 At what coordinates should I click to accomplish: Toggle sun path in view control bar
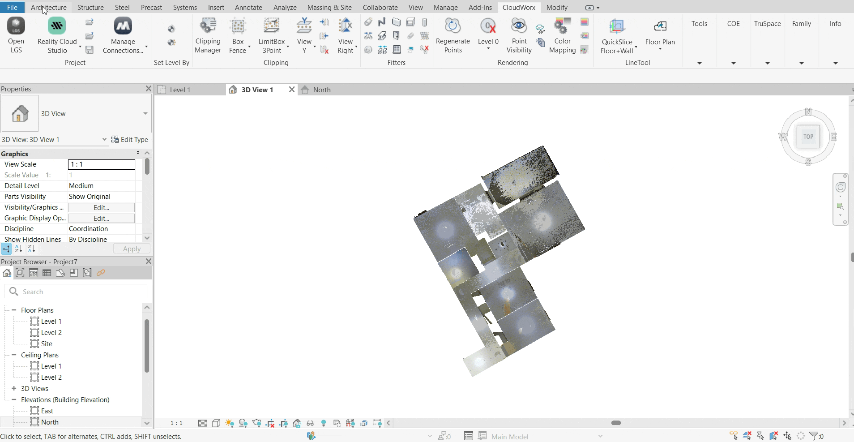[x=230, y=423]
